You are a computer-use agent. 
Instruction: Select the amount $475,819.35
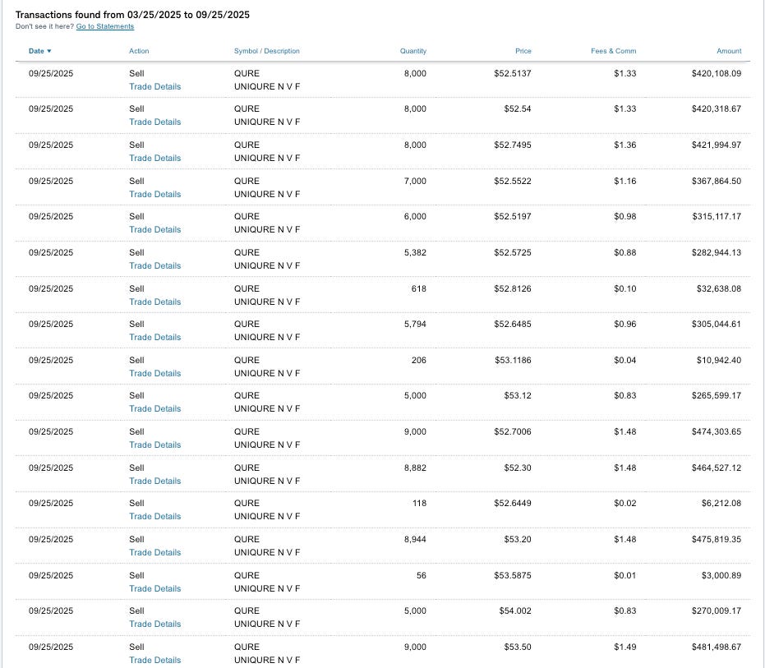tap(717, 539)
